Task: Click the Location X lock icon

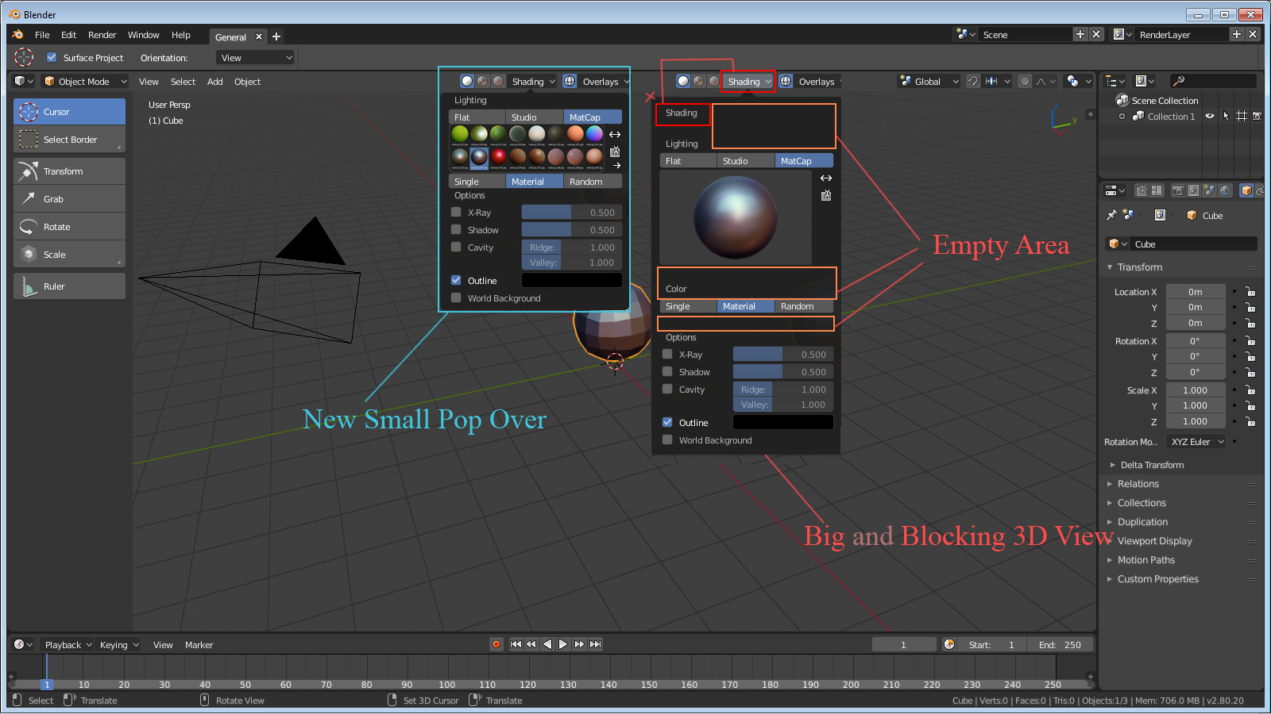Action: pyautogui.click(x=1250, y=291)
